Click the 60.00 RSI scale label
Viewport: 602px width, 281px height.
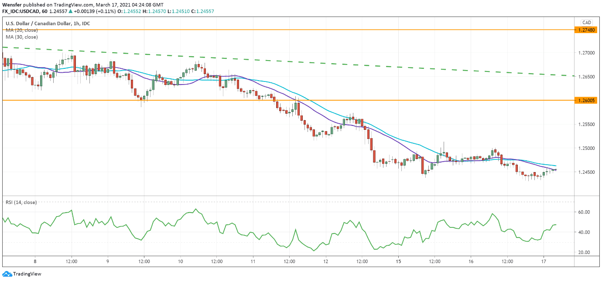tap(584, 212)
